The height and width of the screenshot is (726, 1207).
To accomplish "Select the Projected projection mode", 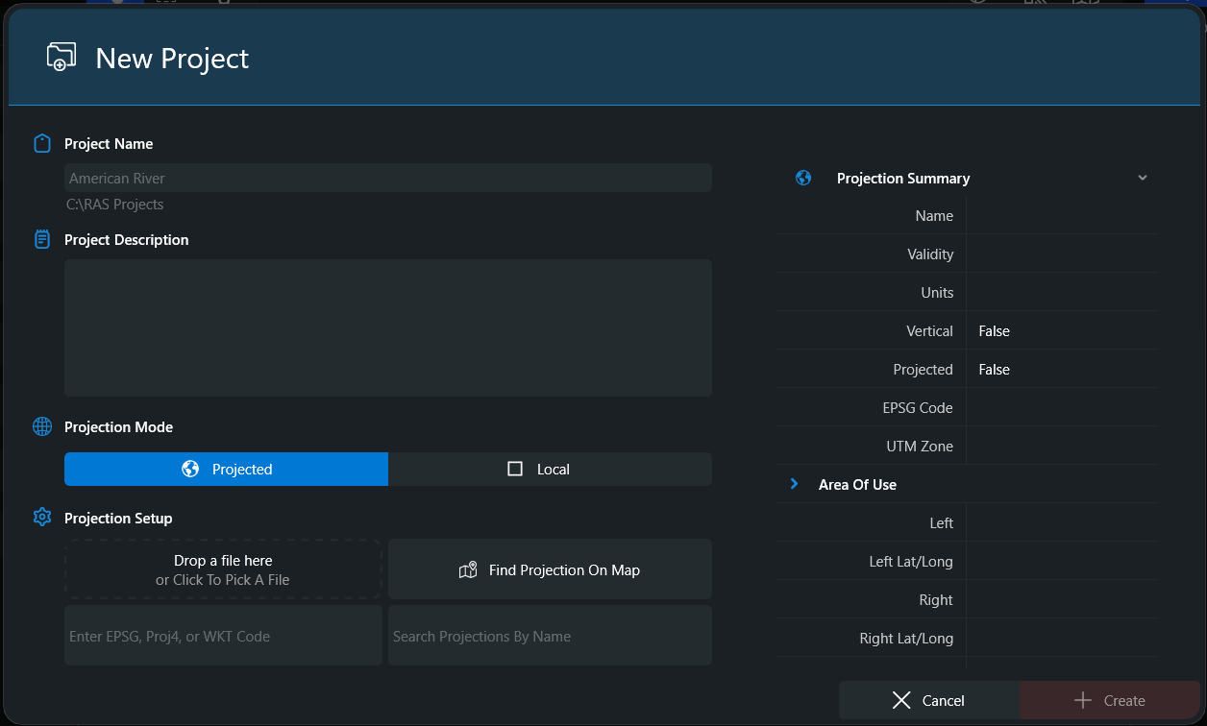I will tap(226, 469).
